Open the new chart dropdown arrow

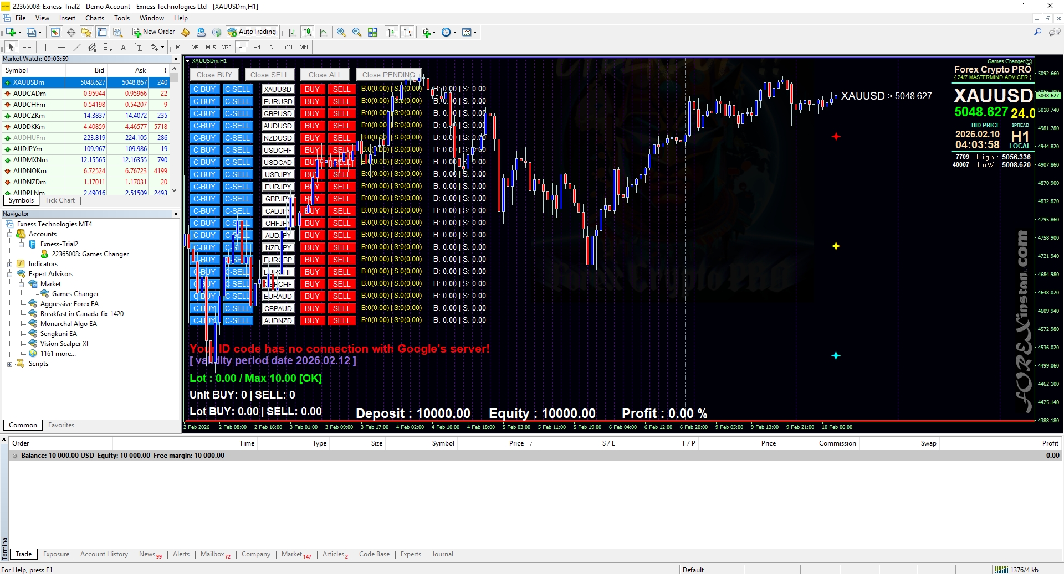19,32
